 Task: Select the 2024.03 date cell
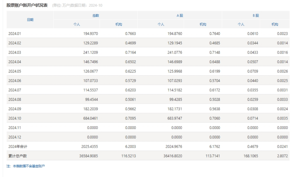(15, 52)
